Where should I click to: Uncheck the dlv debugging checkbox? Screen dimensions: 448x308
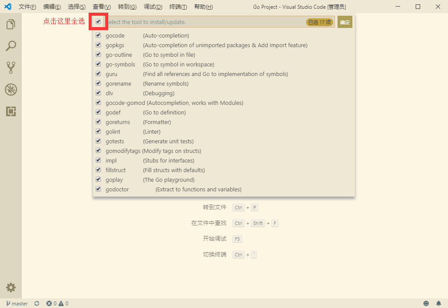tap(98, 93)
